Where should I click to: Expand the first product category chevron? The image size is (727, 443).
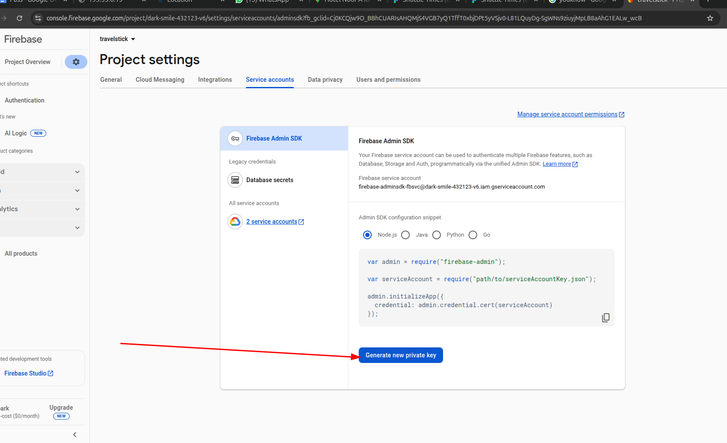pos(77,172)
